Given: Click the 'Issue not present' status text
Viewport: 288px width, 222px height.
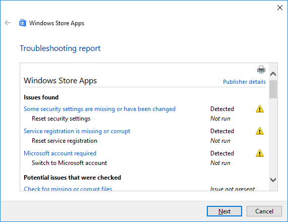Looking at the screenshot, I should point(233,189).
